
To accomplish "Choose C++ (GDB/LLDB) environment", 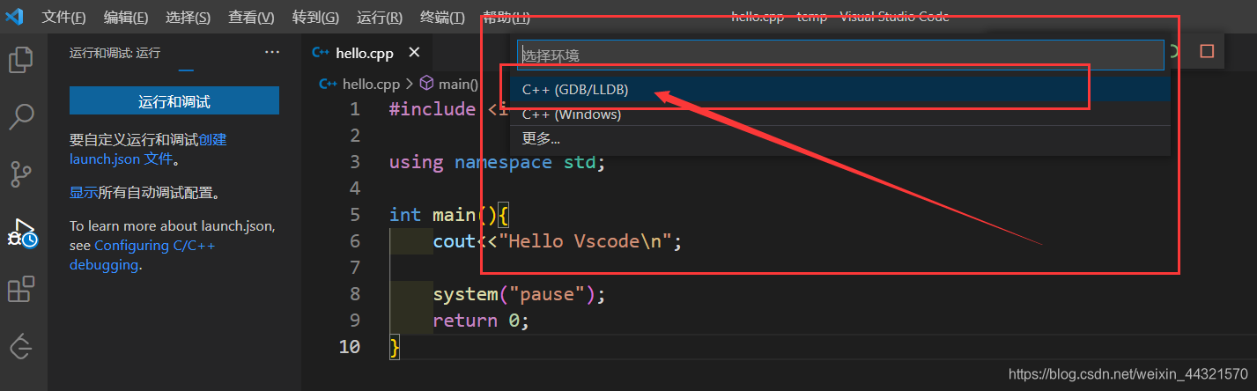I will tap(840, 89).
